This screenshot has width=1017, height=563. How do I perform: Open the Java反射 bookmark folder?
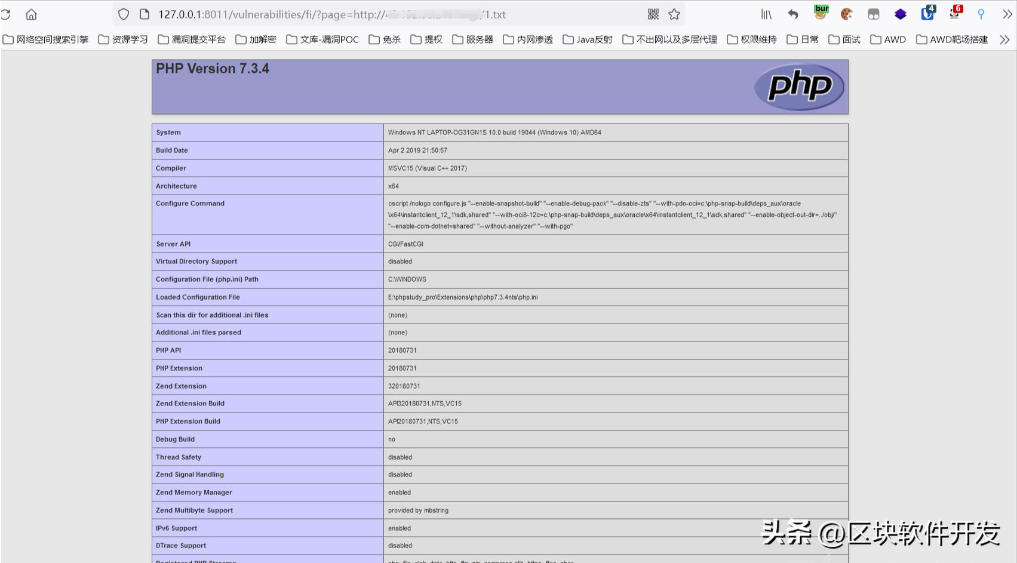(x=587, y=39)
